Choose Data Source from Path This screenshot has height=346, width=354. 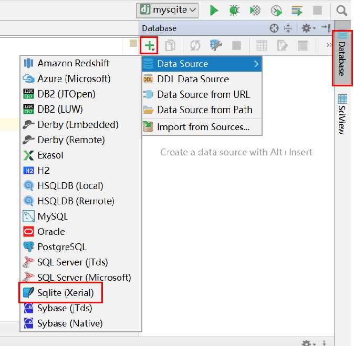coord(202,110)
